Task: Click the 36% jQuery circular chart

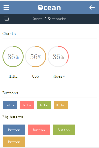Action: (x=58, y=57)
